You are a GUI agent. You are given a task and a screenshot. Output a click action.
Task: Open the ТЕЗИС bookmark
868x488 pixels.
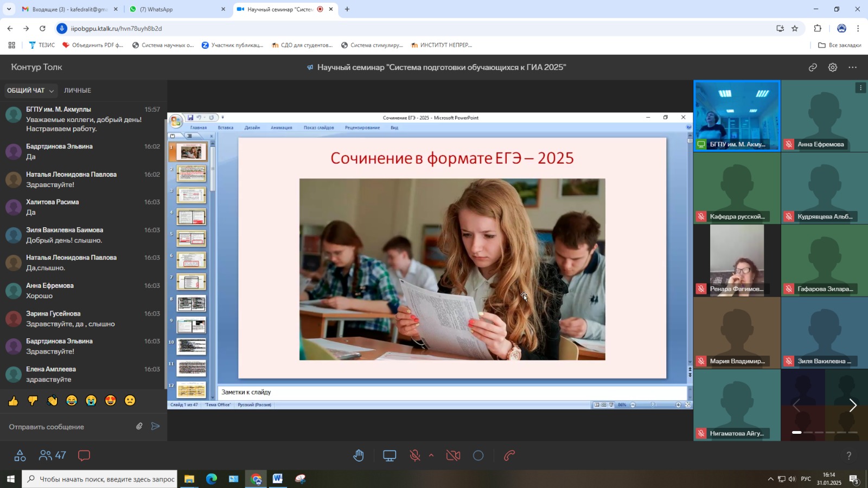click(42, 45)
